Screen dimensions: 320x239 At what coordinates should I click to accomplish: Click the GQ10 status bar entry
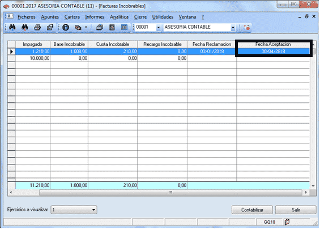[270, 222]
